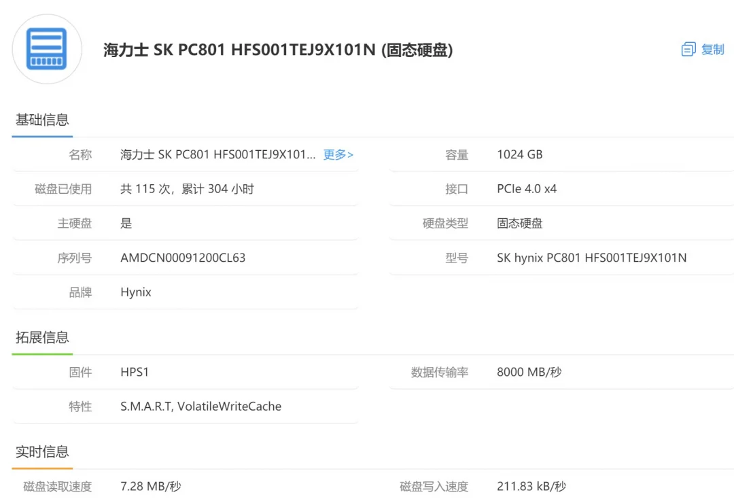Click the blue SSD drive icon

(x=47, y=49)
